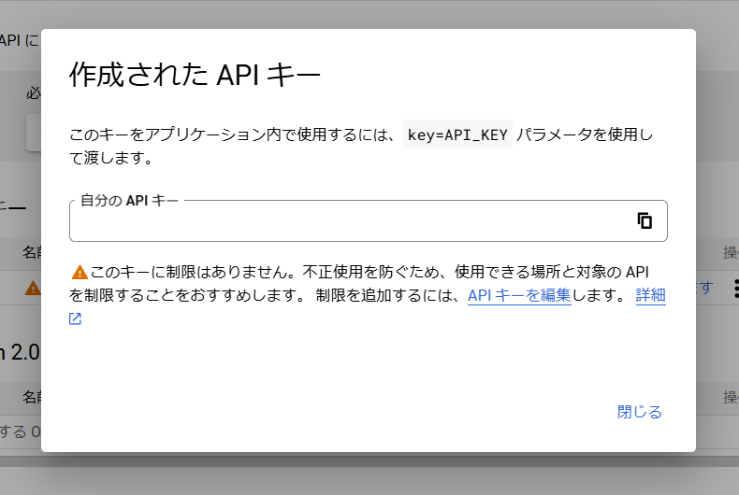Click the warning icon in the background key row
This screenshot has width=739, height=495.
(33, 288)
